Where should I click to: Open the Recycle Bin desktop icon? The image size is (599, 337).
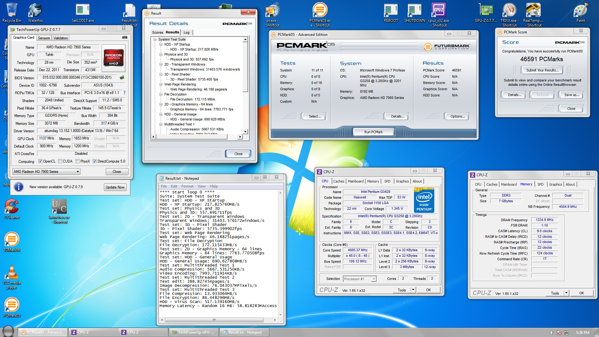tap(12, 12)
